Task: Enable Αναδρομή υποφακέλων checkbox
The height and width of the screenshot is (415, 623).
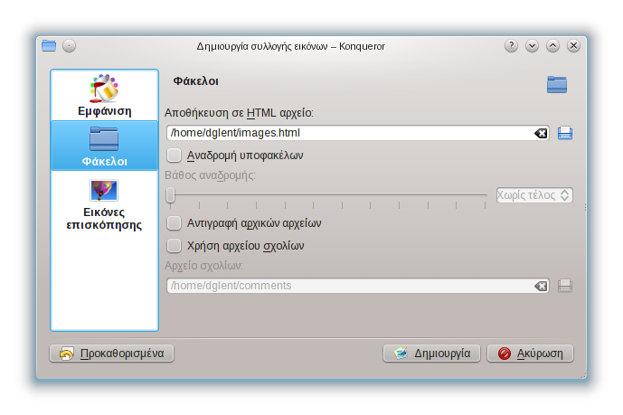Action: pyautogui.click(x=175, y=156)
